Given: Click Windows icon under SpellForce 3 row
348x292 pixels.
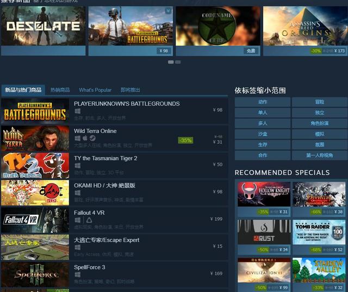Looking at the screenshot, I should click(x=77, y=275).
